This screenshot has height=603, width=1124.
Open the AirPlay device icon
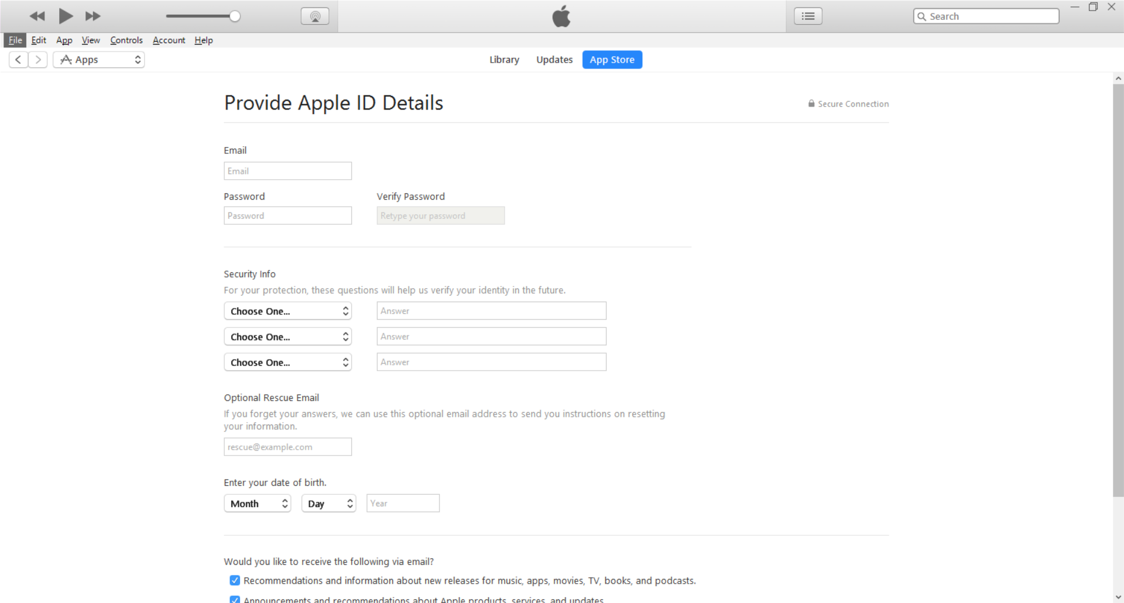pyautogui.click(x=315, y=16)
